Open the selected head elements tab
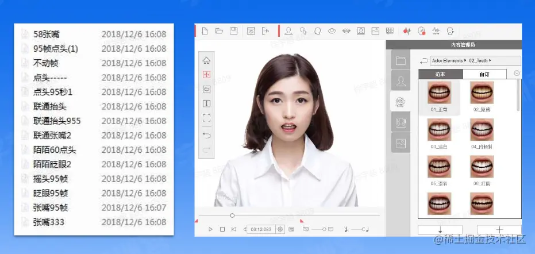 (401, 101)
